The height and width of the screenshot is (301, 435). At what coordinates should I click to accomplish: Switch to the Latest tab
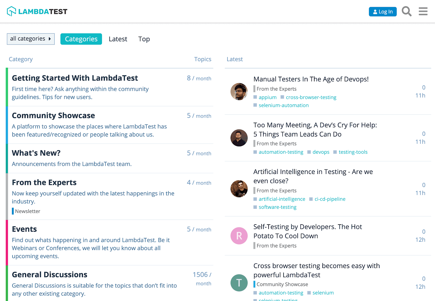118,39
